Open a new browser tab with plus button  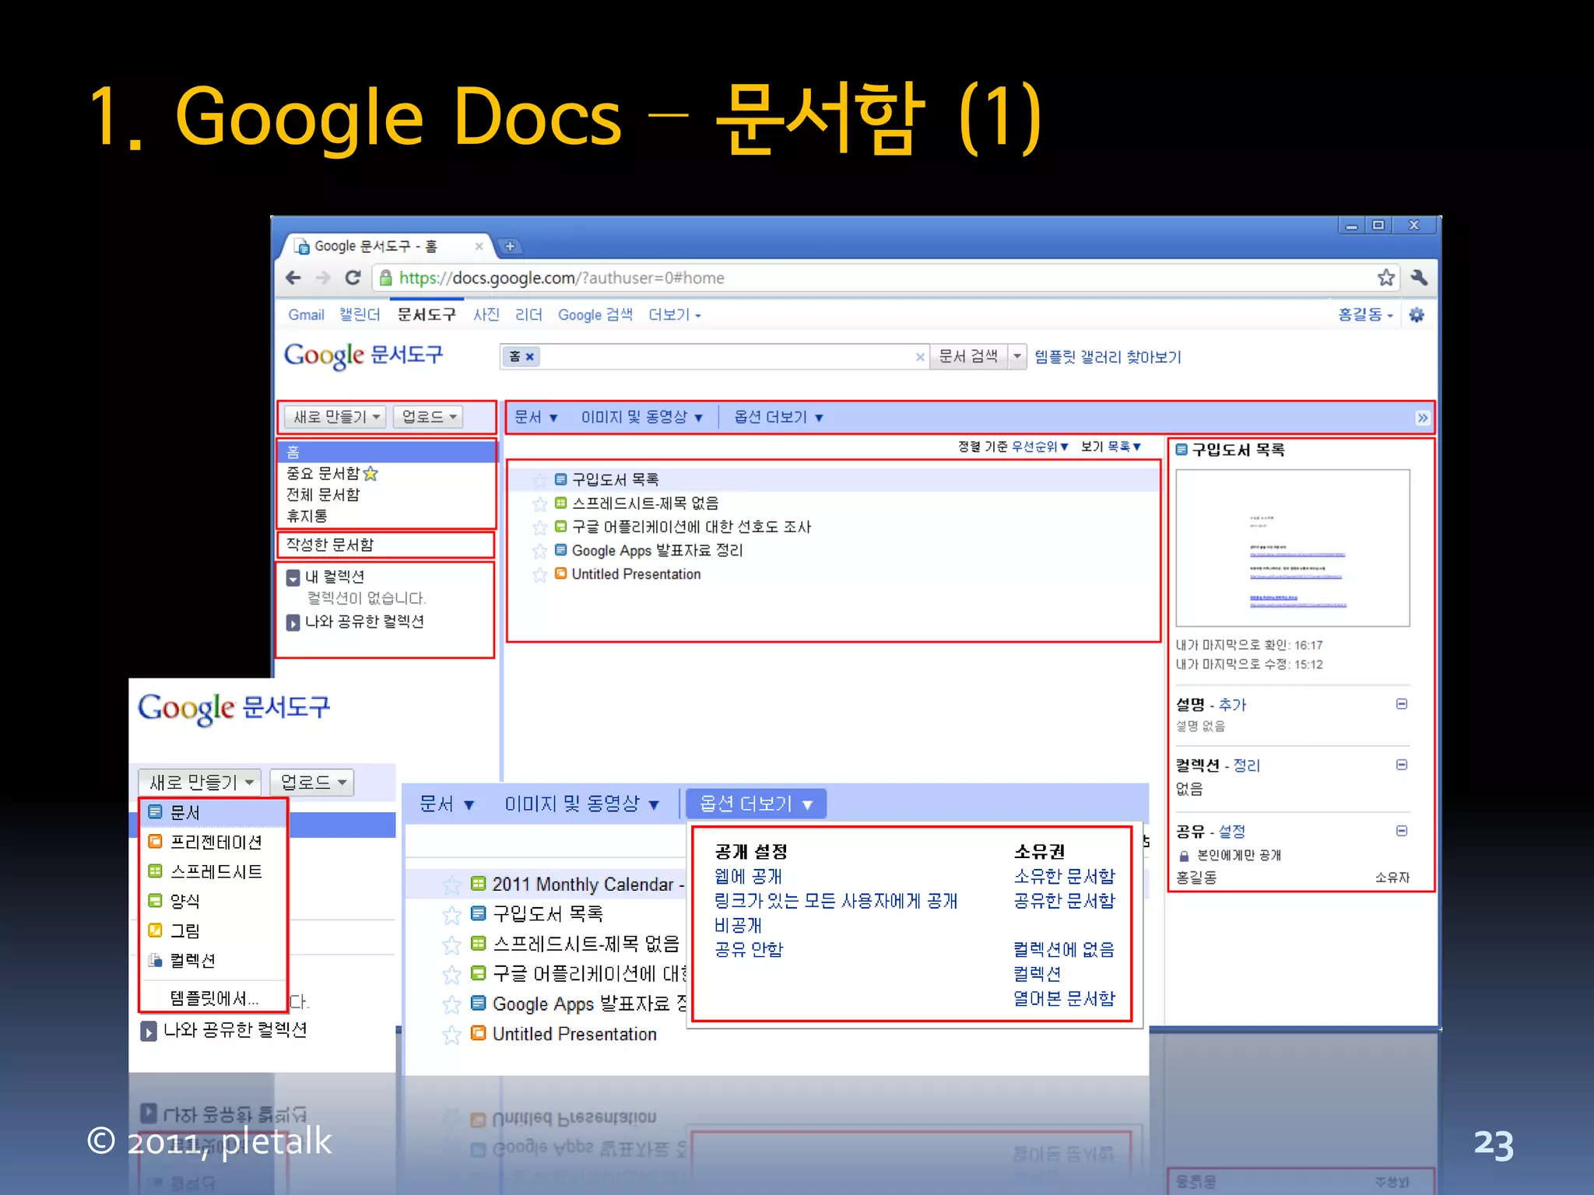510,247
